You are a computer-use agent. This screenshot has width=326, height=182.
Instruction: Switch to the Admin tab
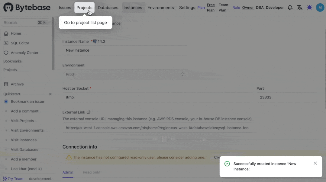(x=68, y=172)
